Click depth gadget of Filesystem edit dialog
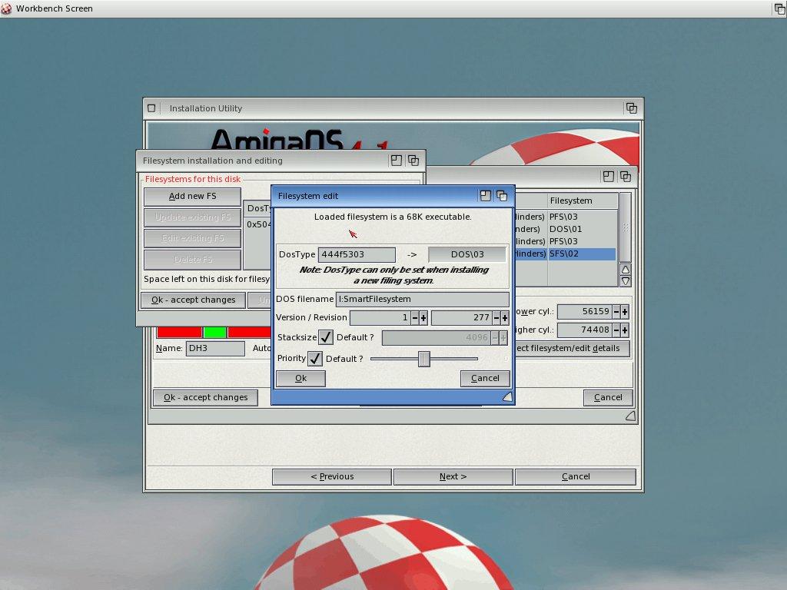 (x=502, y=196)
